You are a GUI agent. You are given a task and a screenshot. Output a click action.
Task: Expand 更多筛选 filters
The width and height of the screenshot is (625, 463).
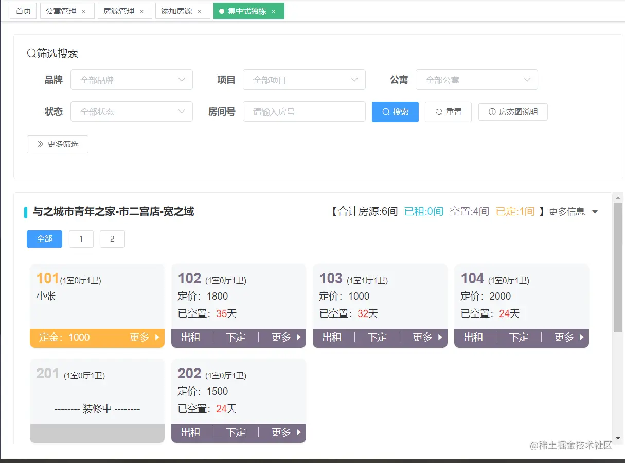[58, 144]
